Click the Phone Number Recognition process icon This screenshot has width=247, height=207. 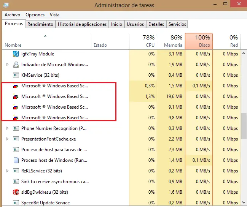[x=16, y=128]
